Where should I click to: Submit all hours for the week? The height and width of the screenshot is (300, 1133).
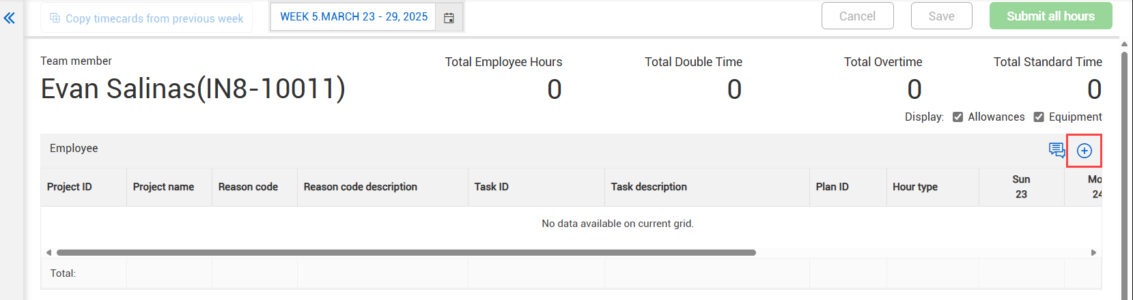(1050, 16)
